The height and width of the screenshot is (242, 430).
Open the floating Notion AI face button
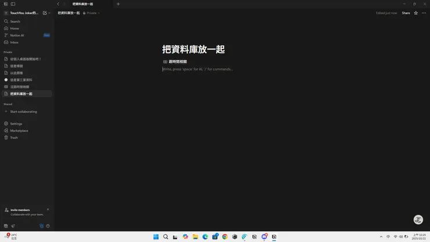[x=418, y=219]
